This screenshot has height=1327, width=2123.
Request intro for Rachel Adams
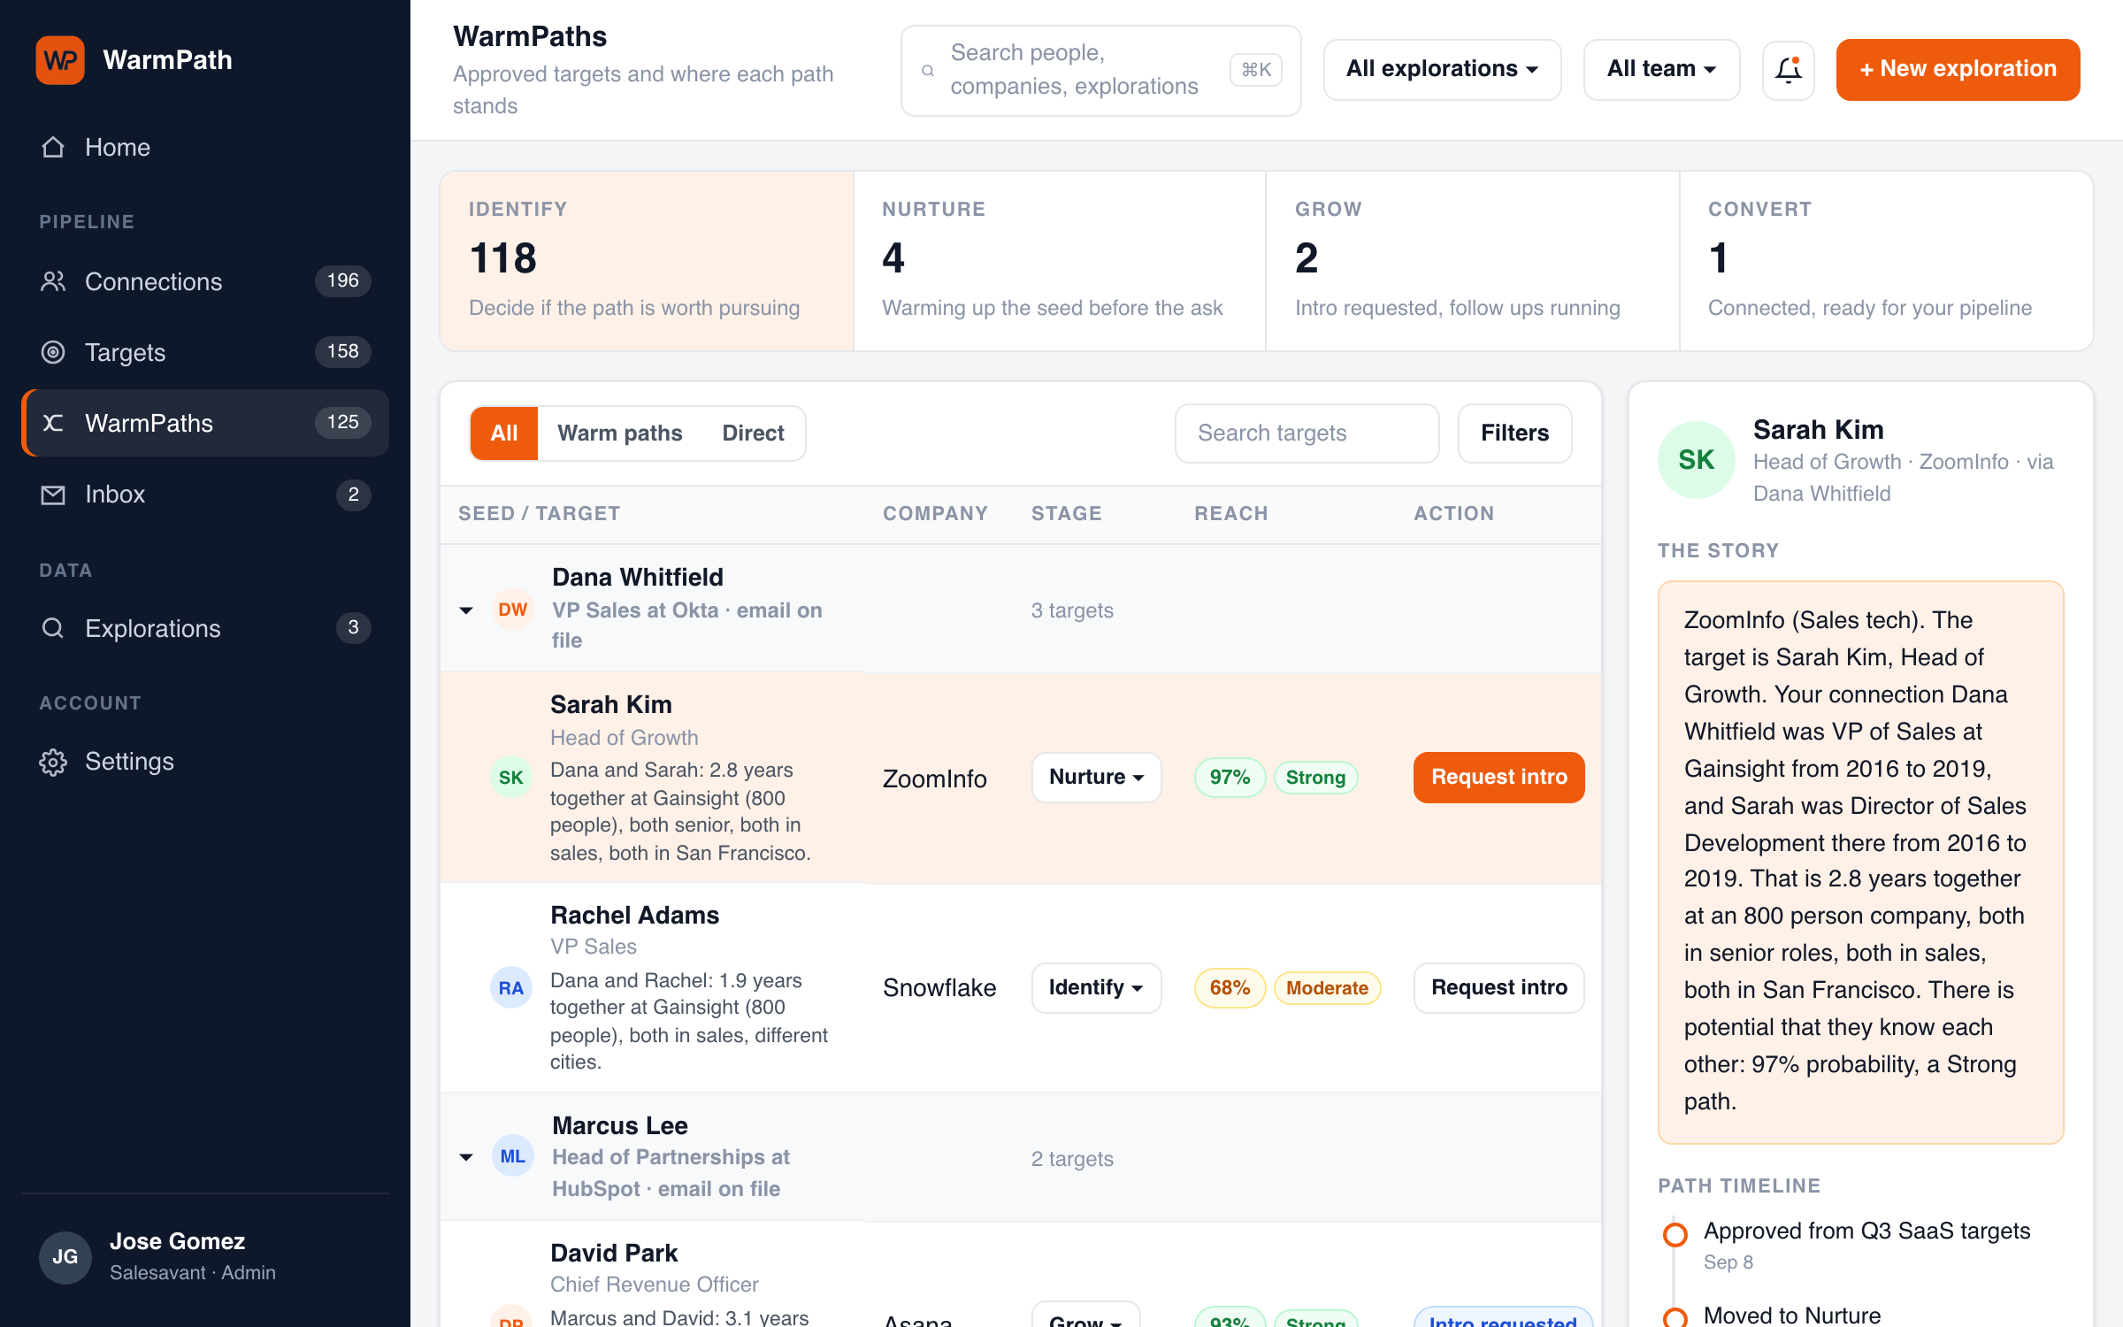pyautogui.click(x=1499, y=988)
